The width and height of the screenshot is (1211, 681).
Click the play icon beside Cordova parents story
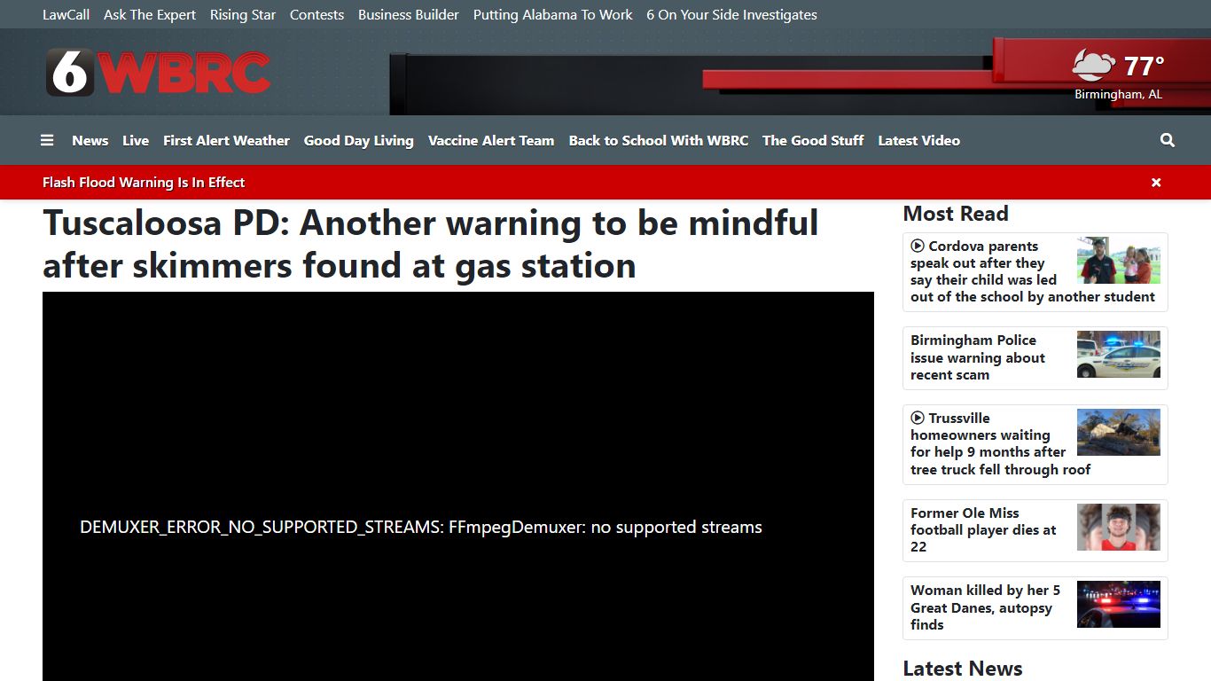tap(918, 247)
